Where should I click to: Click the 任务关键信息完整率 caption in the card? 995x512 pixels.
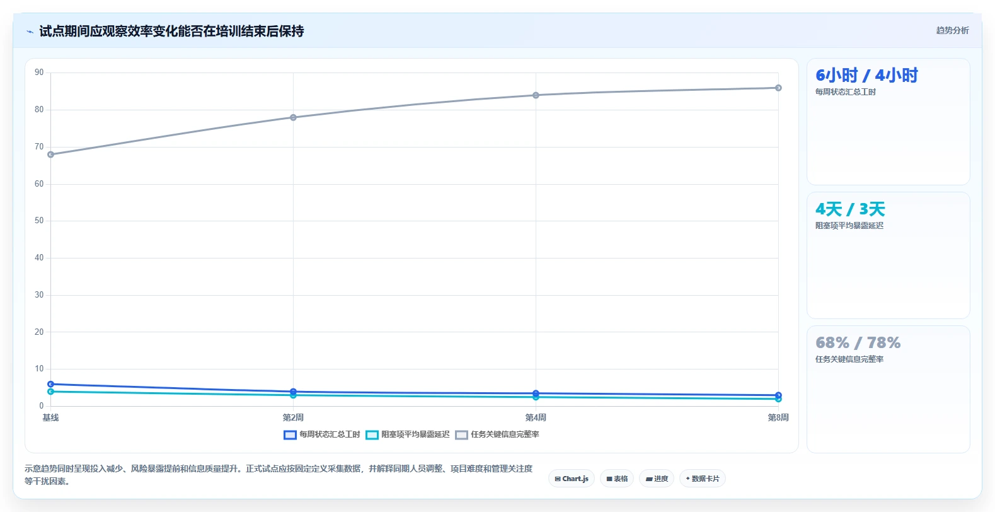coord(849,359)
